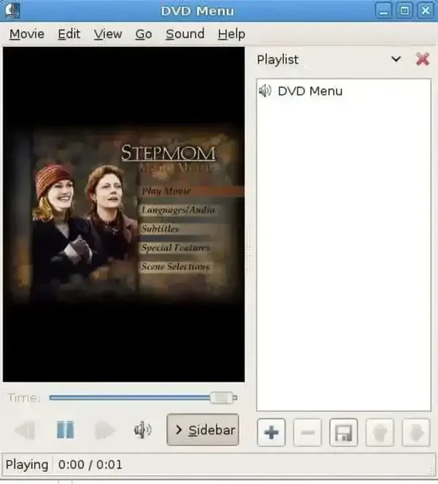Click the previous chapter button

tap(25, 431)
